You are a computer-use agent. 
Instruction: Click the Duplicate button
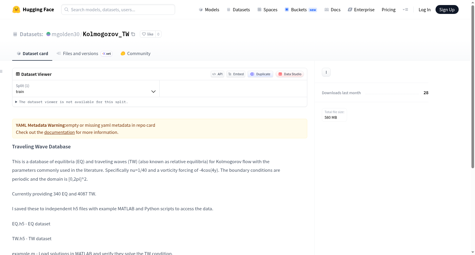click(x=260, y=74)
